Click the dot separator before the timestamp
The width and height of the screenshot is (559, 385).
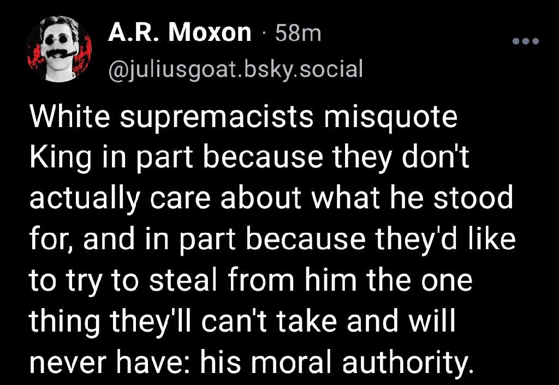[x=264, y=33]
